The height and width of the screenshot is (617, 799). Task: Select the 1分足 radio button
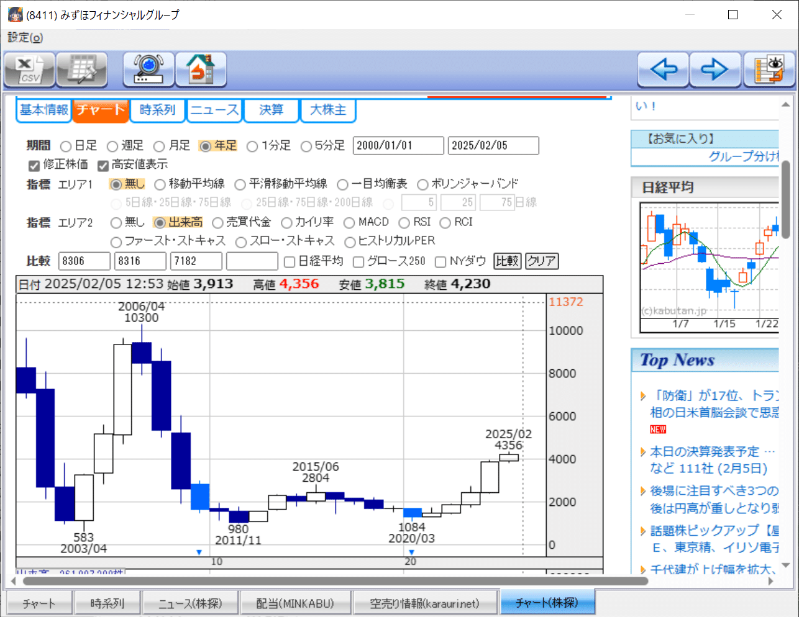click(252, 146)
